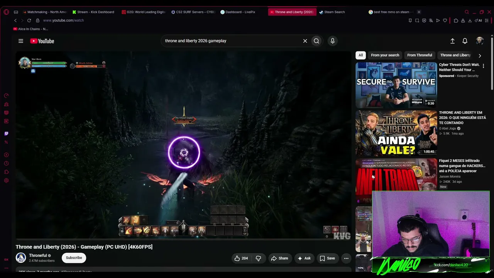Viewport: 494px width, 278px height.
Task: Dislike the Throne and Liberty video
Action: (x=259, y=258)
